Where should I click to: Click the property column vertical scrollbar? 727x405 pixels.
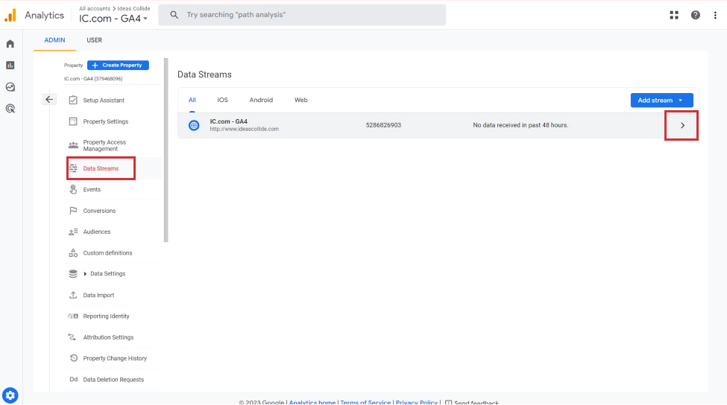(x=166, y=150)
